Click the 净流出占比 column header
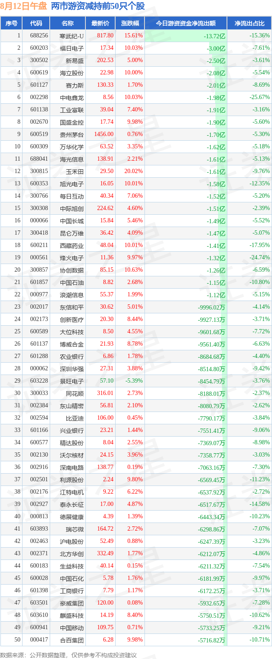This screenshot has width=272, height=659. coord(249,23)
